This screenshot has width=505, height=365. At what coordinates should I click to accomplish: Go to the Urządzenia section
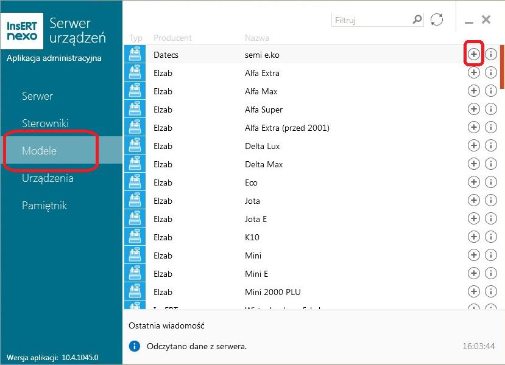click(48, 178)
